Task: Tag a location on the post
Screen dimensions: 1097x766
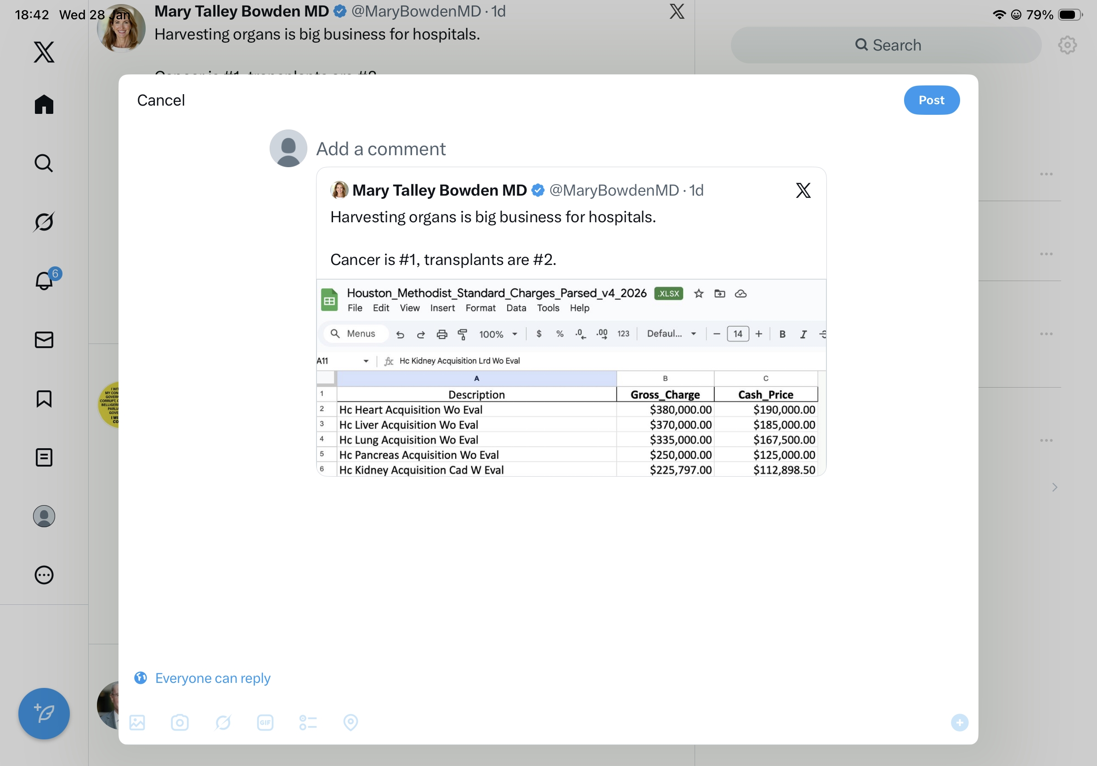Action: tap(351, 722)
